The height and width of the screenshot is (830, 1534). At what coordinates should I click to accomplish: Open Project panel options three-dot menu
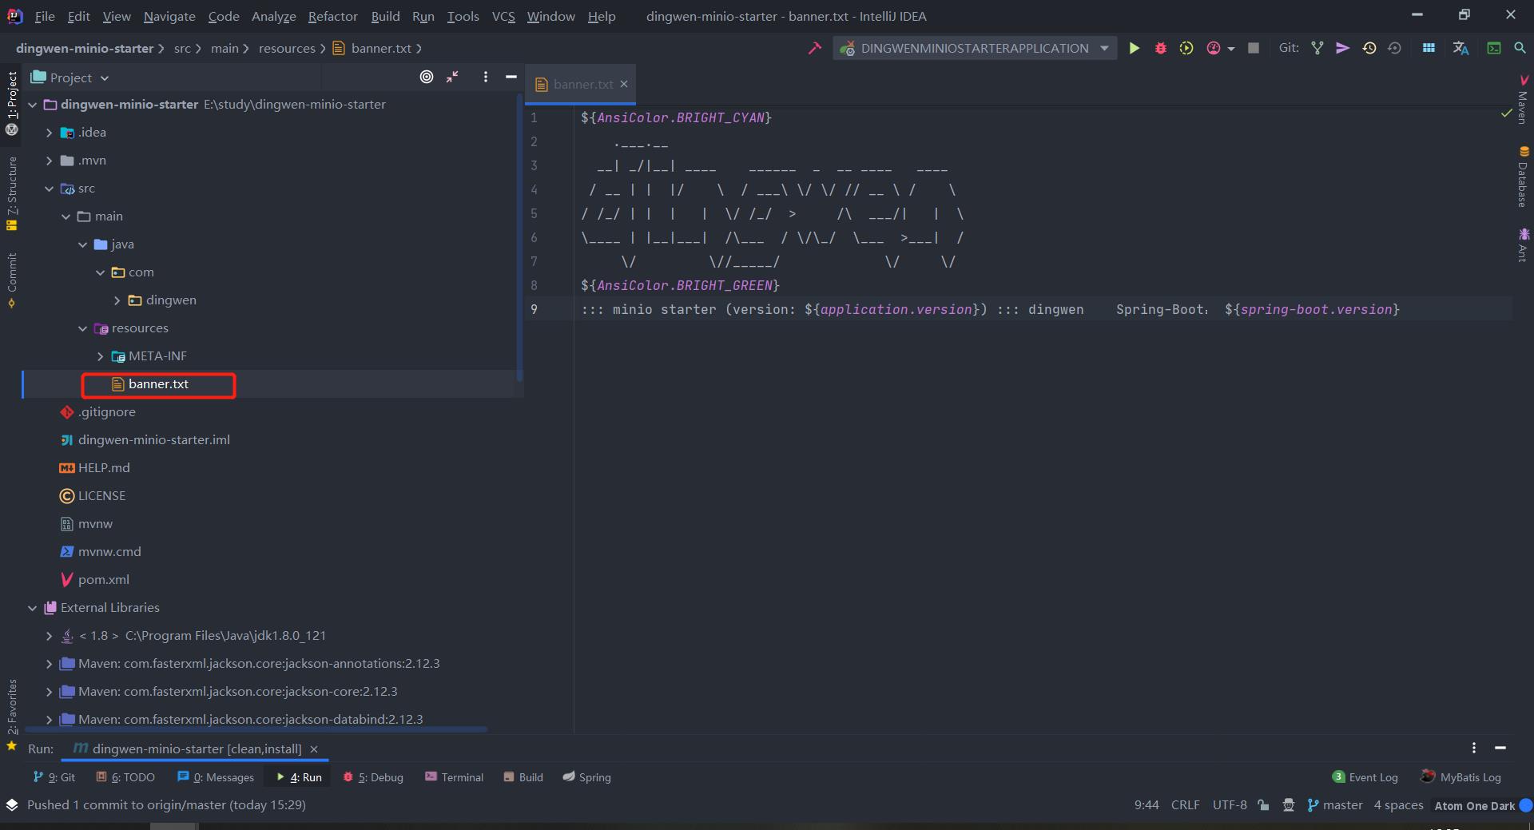486,77
